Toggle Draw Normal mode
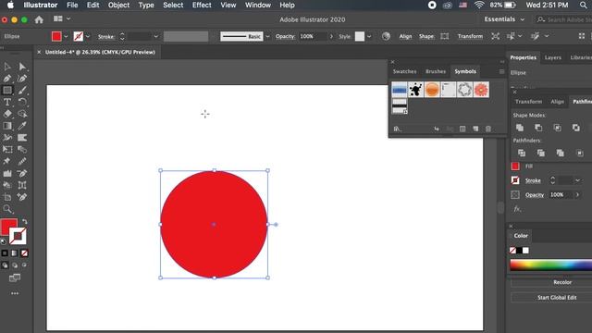This screenshot has height=333, width=592. (5, 265)
